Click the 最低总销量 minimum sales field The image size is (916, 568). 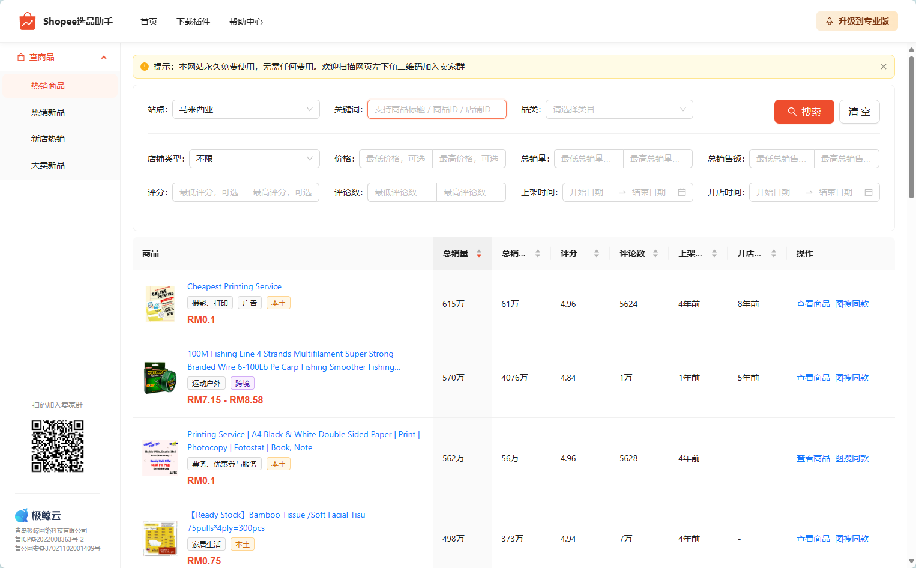click(589, 159)
